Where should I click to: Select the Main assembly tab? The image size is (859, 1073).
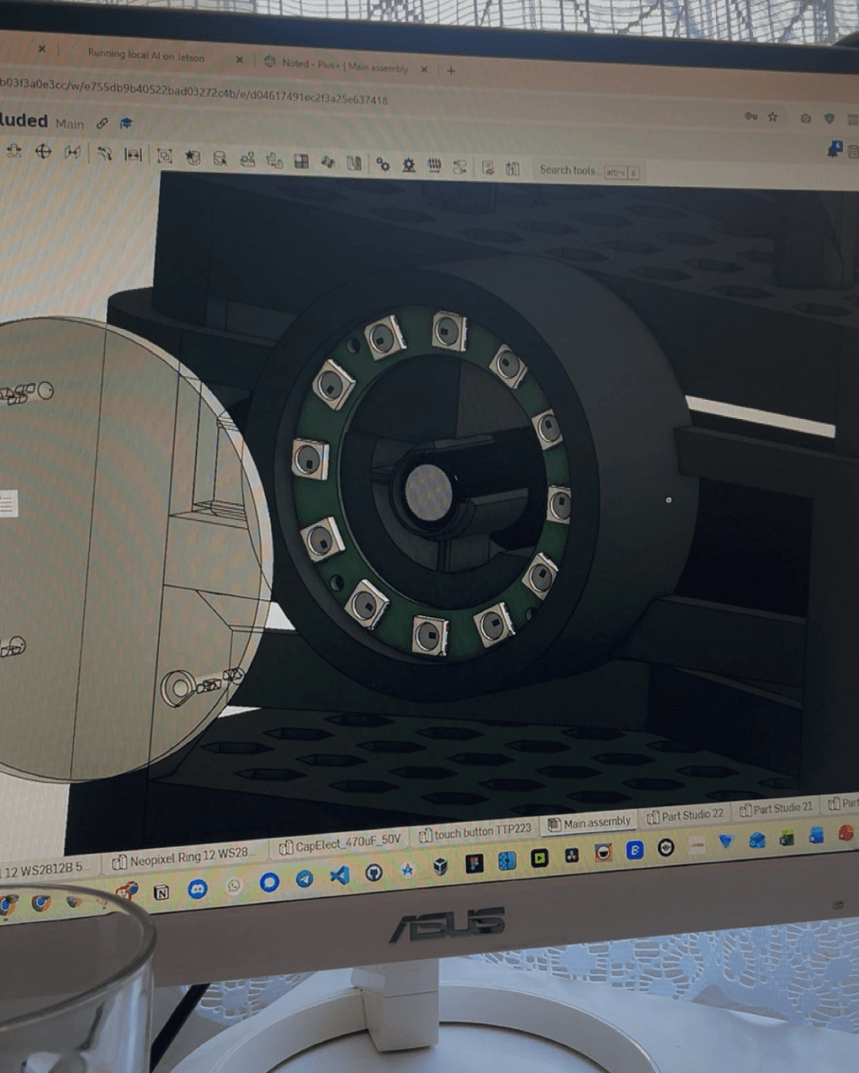point(589,823)
